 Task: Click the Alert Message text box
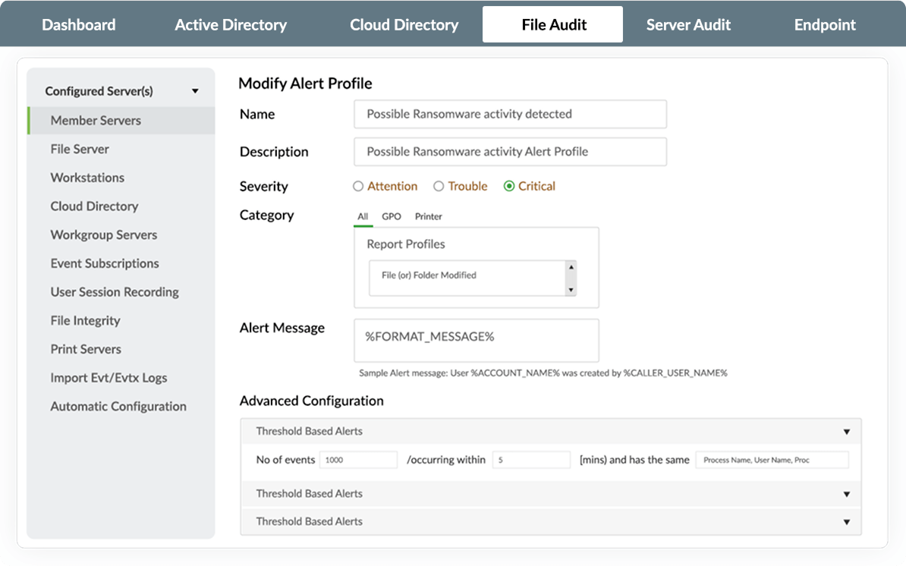[x=477, y=340]
